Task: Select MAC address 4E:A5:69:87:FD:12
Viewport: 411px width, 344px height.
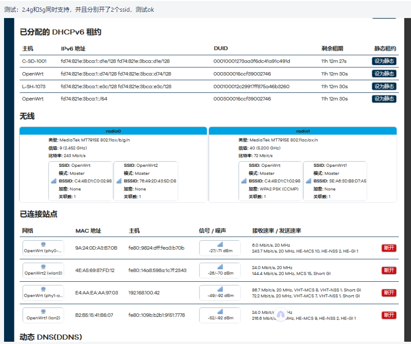Action: coord(95,271)
